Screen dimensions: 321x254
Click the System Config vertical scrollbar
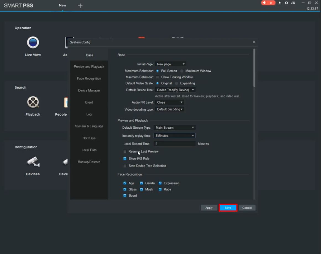coord(254,68)
